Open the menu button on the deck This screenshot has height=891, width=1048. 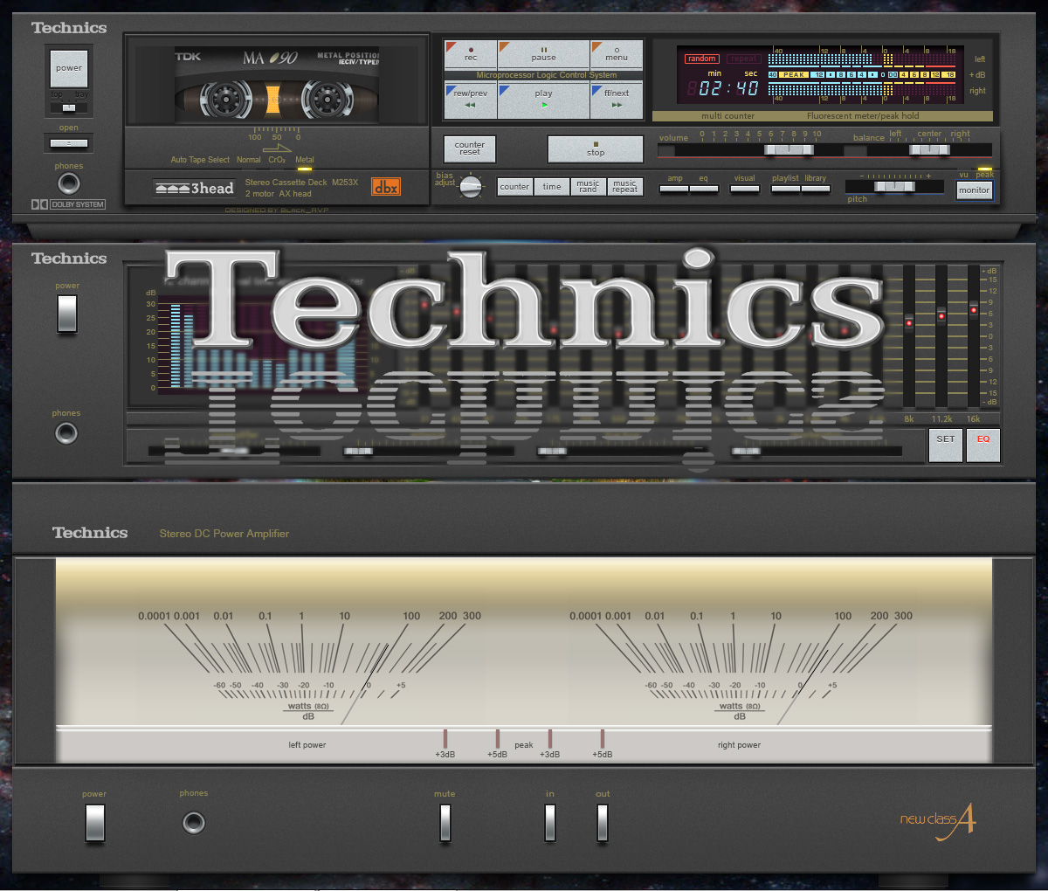point(617,54)
